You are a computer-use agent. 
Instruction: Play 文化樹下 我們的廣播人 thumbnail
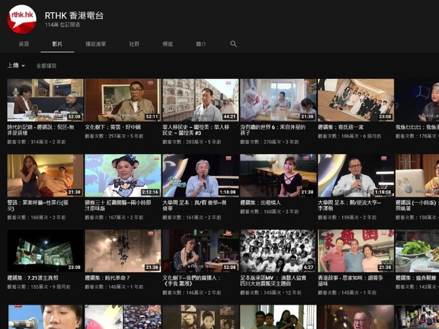point(201,251)
